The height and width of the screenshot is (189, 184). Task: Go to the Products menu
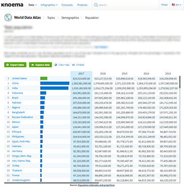(82, 5)
